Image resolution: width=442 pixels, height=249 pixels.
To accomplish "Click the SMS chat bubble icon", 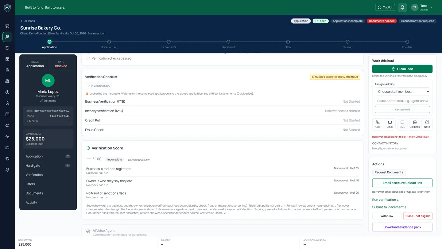I will point(402,124).
